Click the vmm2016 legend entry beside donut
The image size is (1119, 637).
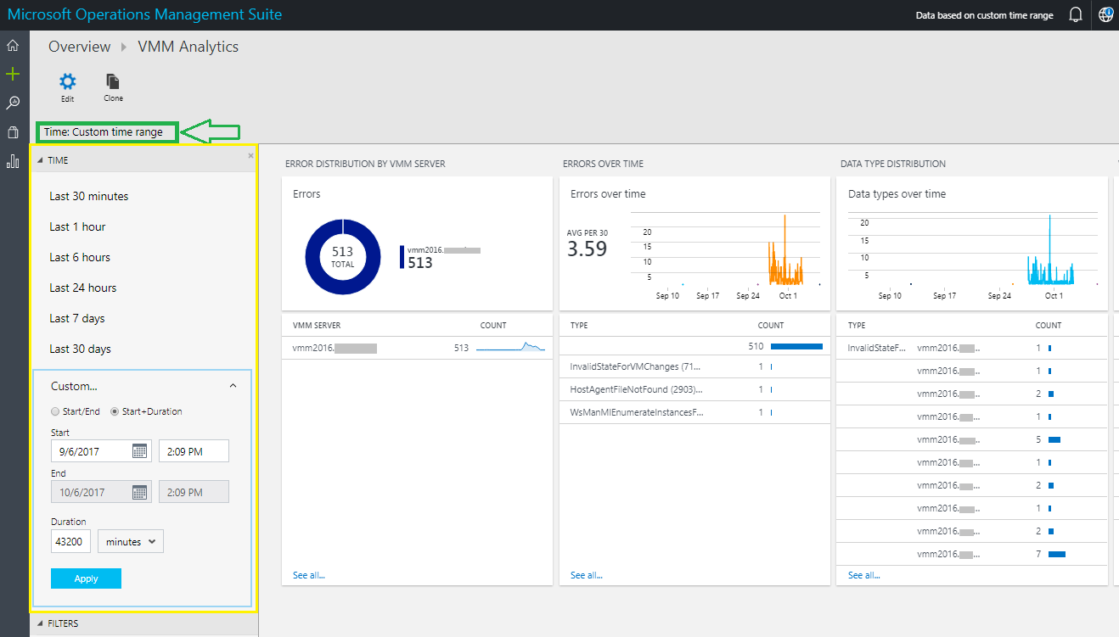coord(440,257)
